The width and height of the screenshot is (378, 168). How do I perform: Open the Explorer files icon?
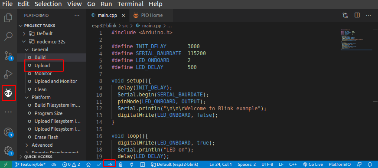pos(8,18)
